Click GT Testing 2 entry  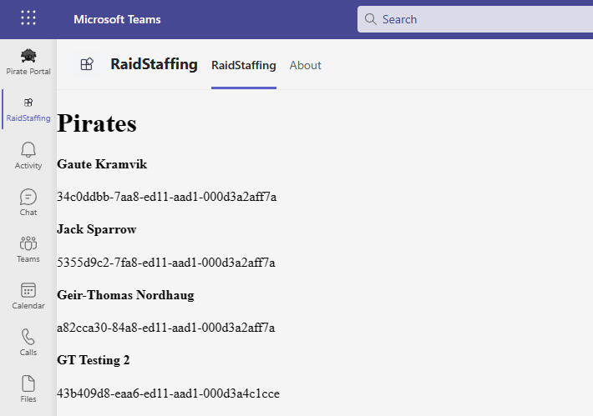(94, 360)
